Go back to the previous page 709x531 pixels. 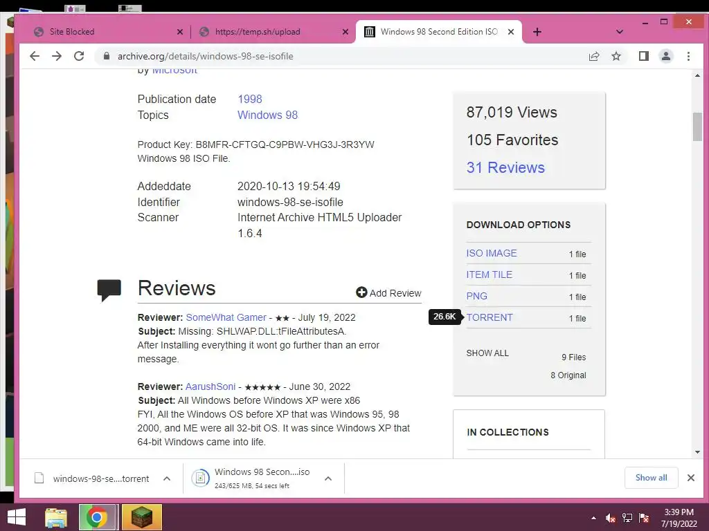click(35, 56)
